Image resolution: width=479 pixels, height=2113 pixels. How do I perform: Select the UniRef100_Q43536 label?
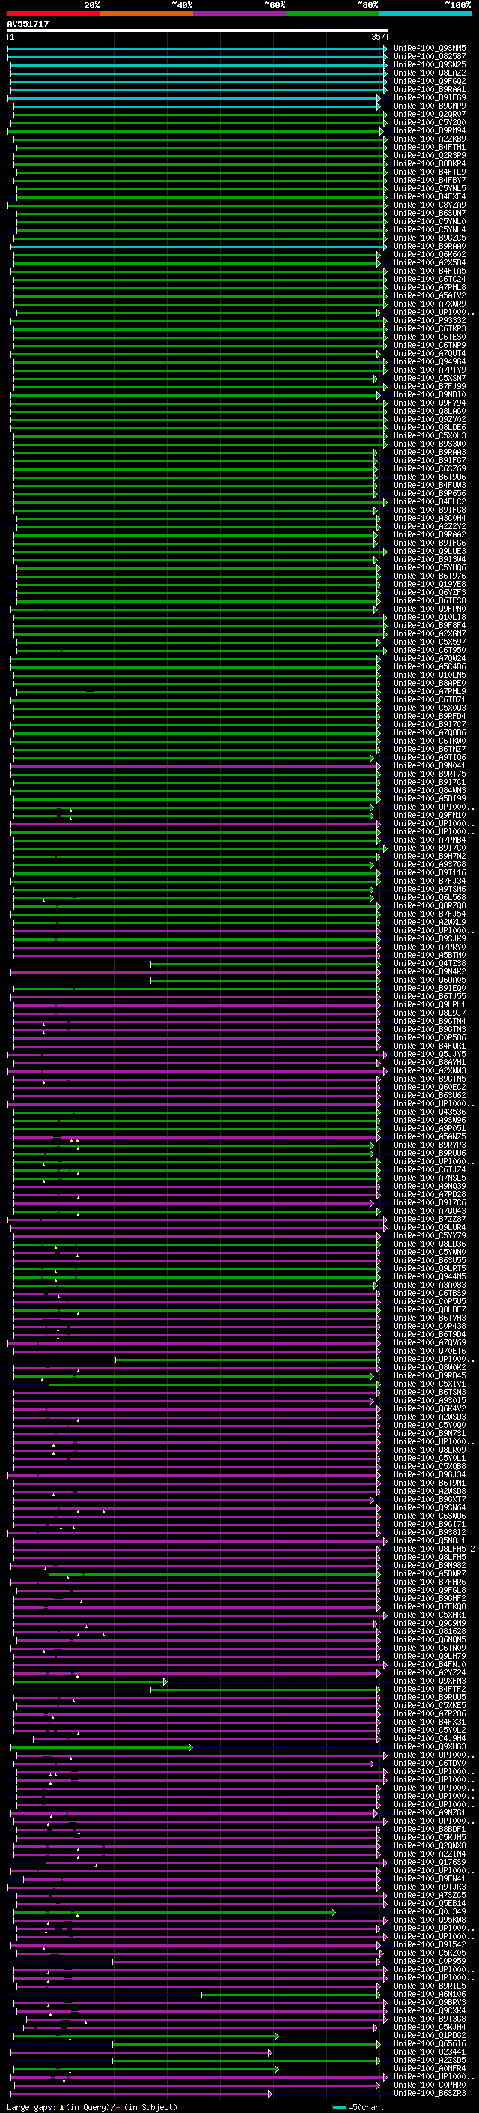click(x=430, y=1112)
